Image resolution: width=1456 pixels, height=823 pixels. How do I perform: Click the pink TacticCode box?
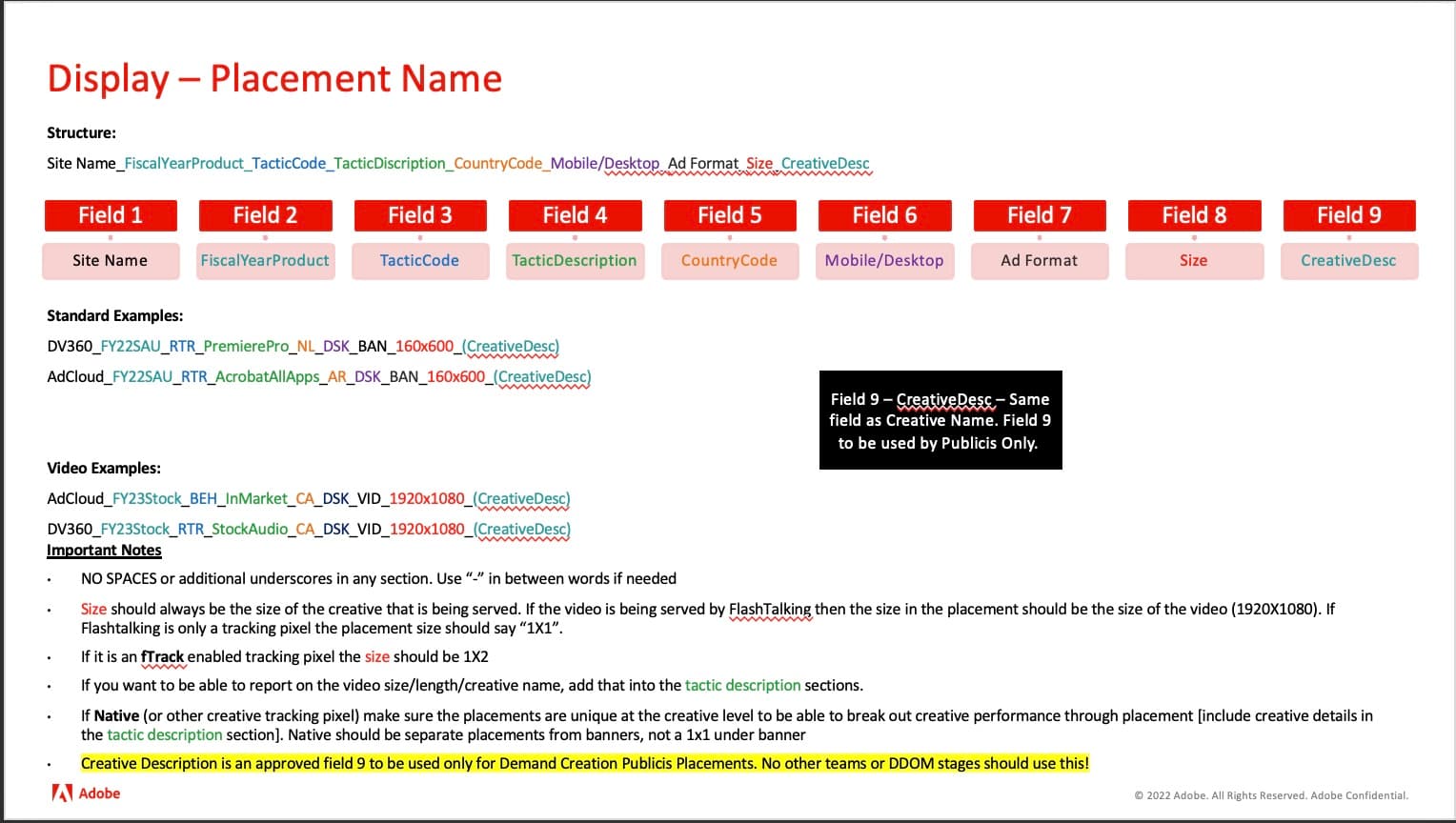tap(420, 260)
